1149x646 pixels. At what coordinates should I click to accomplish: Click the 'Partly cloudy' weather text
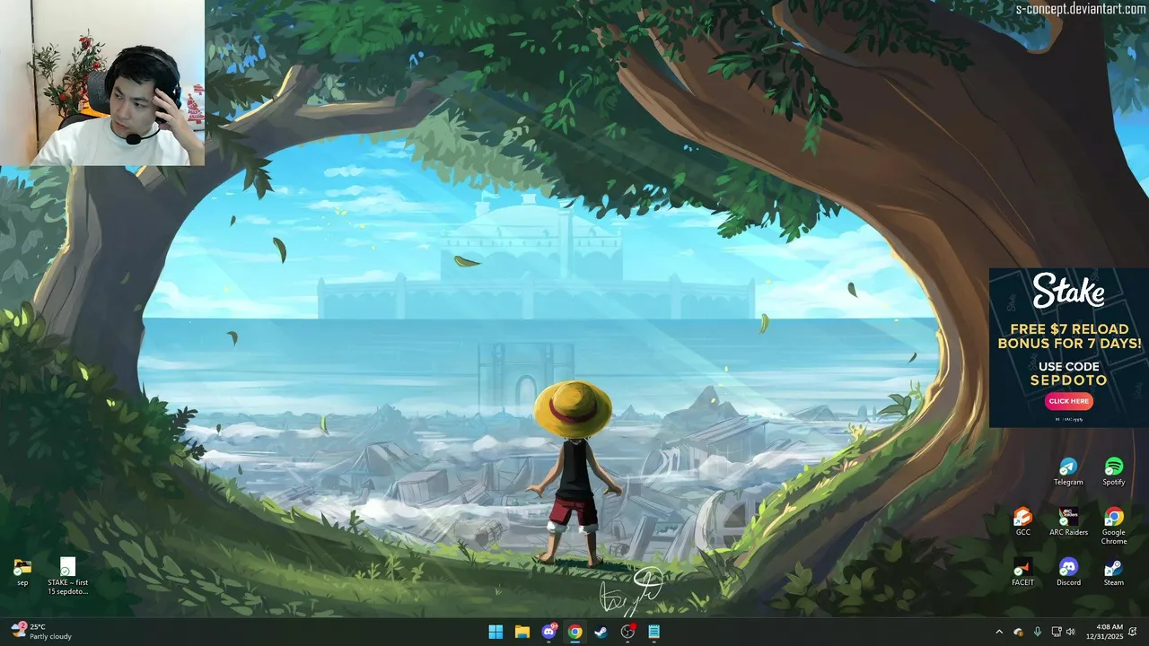(50, 637)
